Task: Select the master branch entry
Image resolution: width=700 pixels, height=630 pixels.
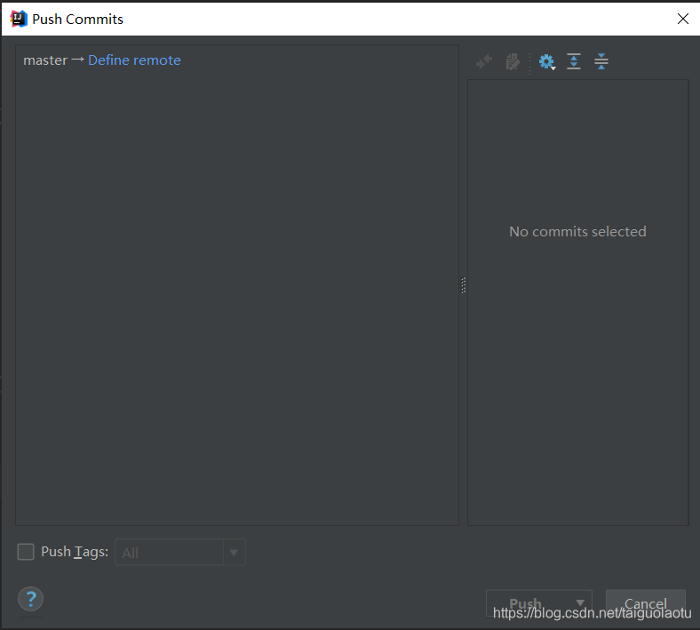Action: 45,60
